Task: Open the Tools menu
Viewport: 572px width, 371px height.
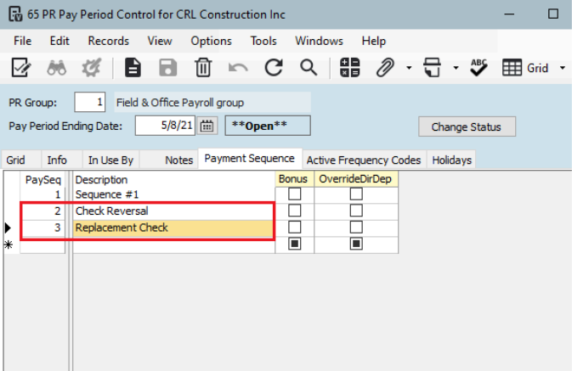Action: 263,41
